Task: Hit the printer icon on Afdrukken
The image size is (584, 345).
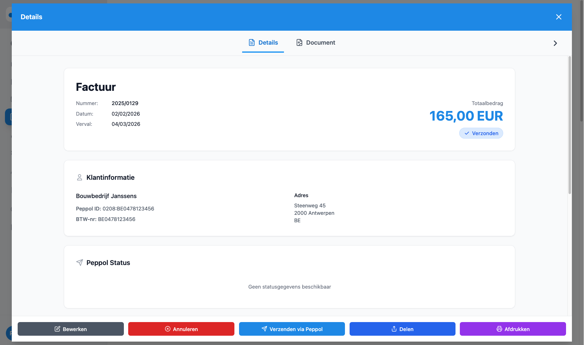Action: [499, 329]
